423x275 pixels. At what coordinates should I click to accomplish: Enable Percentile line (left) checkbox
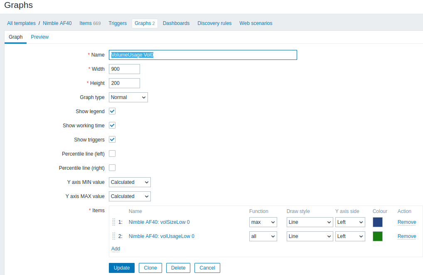coord(112,154)
